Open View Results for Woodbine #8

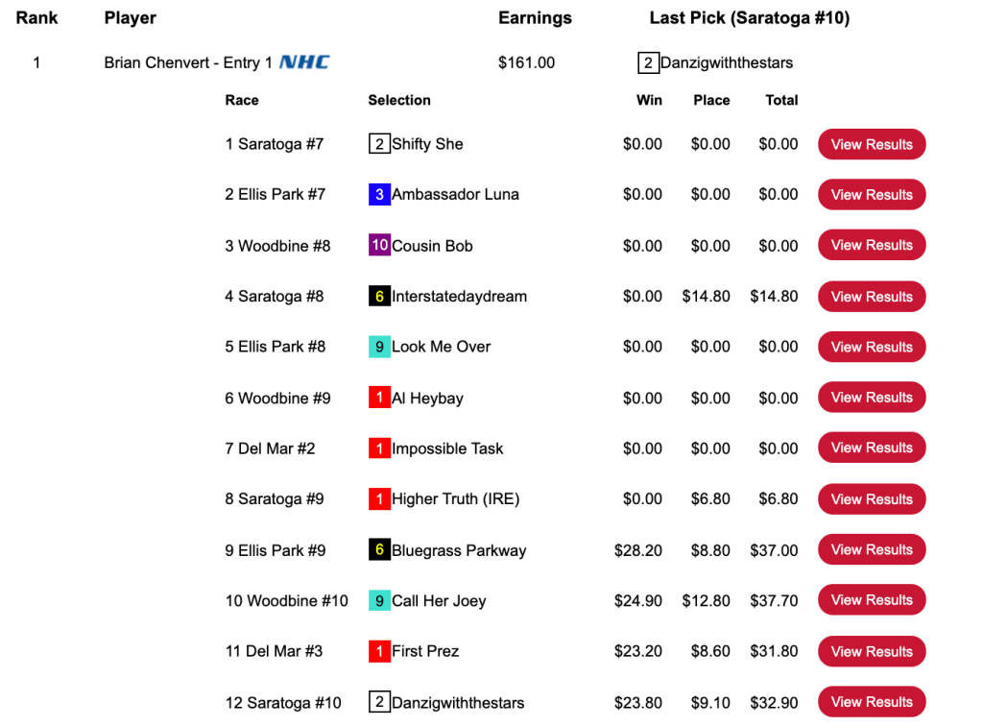point(871,245)
